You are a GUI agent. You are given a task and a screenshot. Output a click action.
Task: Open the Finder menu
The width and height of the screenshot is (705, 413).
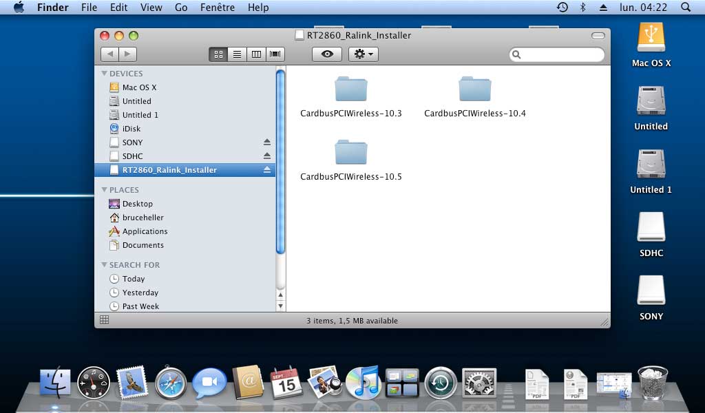(x=52, y=7)
